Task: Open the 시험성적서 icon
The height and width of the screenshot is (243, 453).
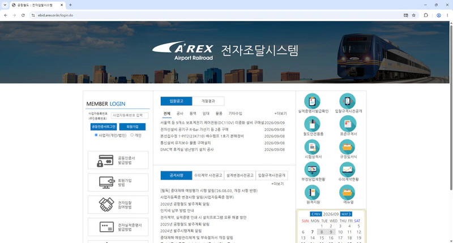Action: (313, 147)
